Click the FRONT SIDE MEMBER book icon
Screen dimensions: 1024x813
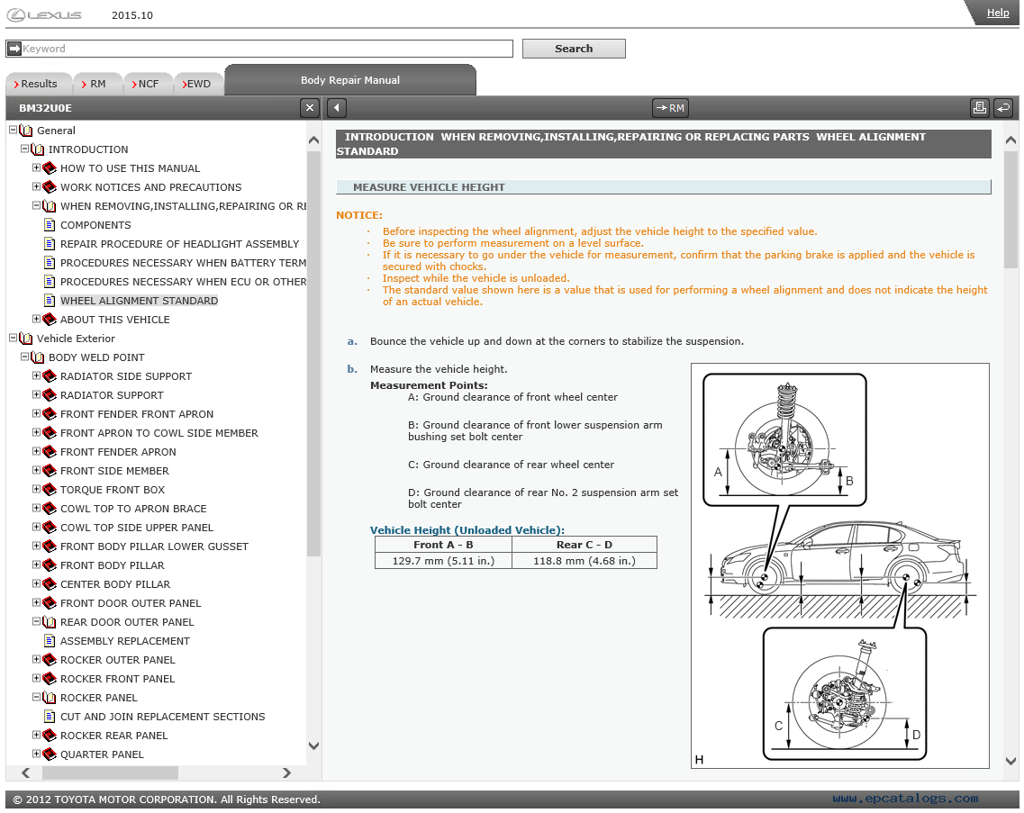[x=49, y=471]
